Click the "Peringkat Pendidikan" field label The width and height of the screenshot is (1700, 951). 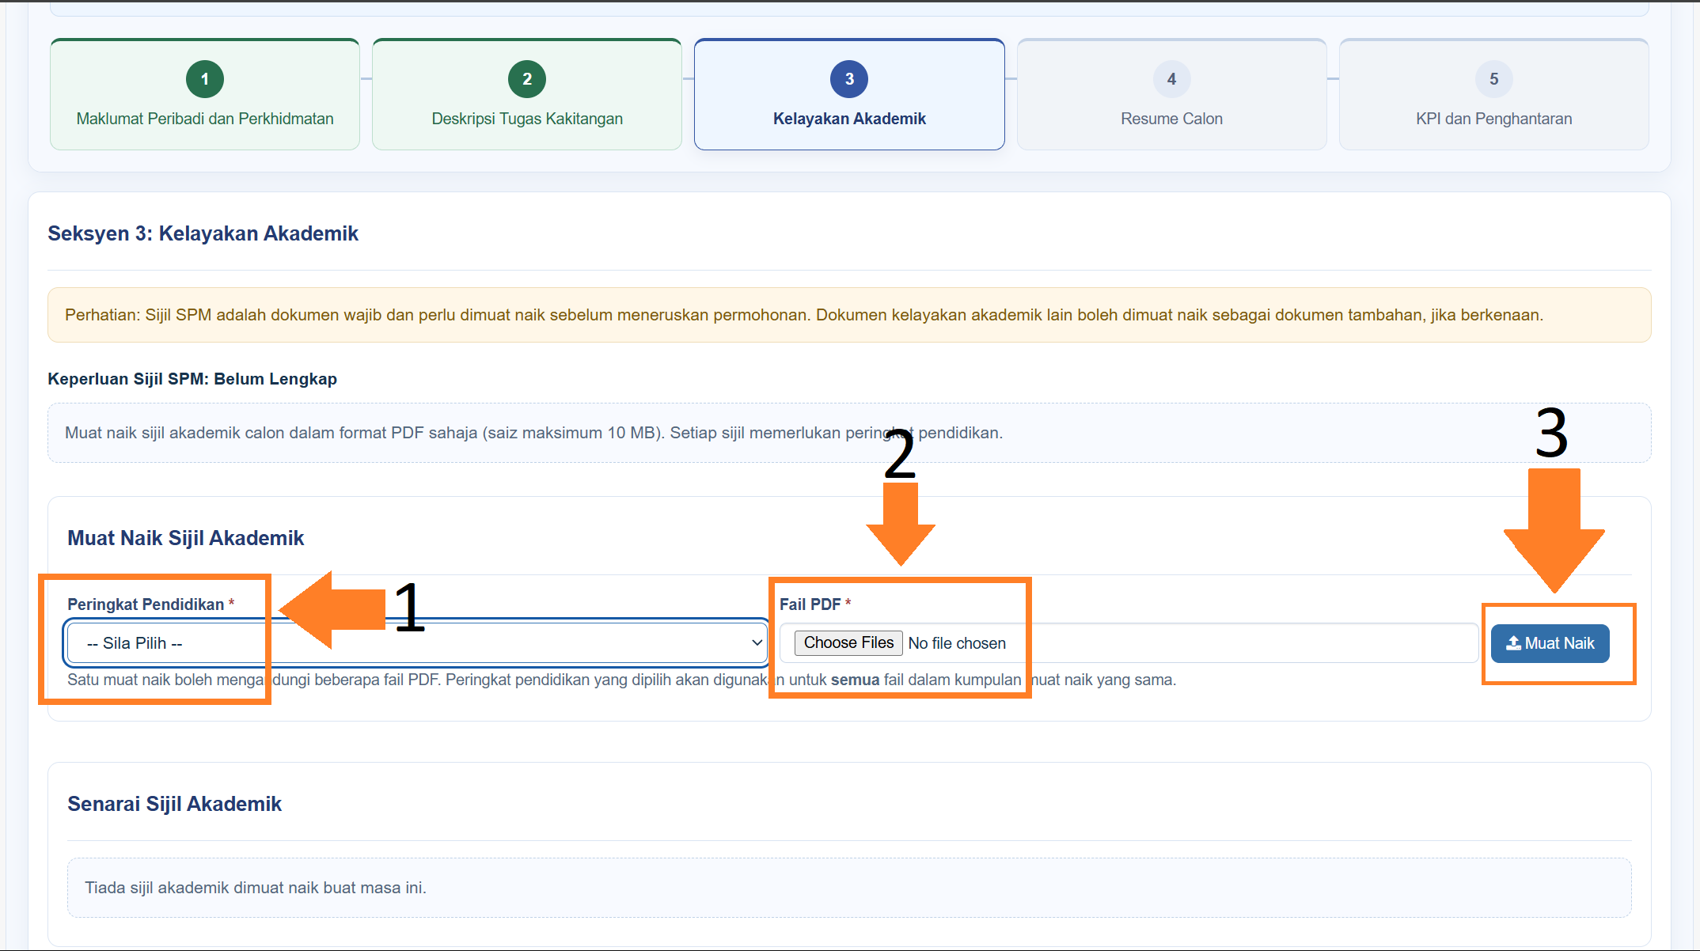pos(150,604)
